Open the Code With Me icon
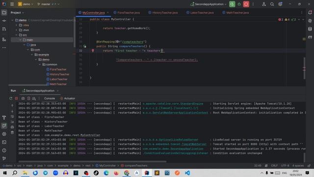 (x=264, y=4)
